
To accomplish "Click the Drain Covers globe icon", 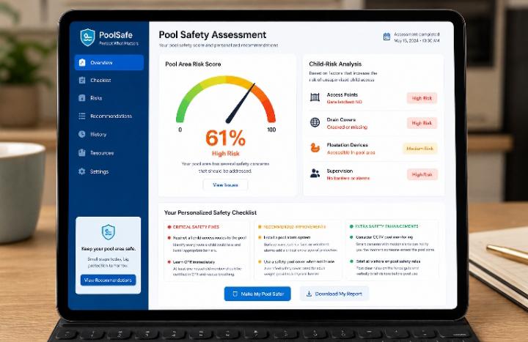I will coord(315,122).
